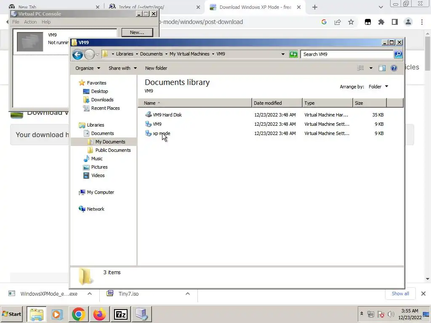Image resolution: width=431 pixels, height=323 pixels.
Task: Select Network in navigation pane
Action: pyautogui.click(x=91, y=209)
